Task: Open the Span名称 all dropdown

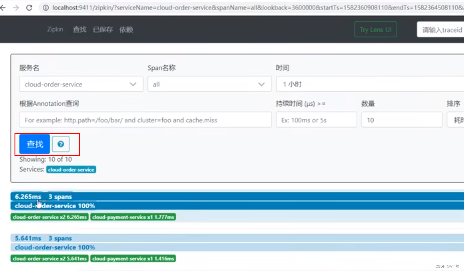Action: (x=210, y=84)
